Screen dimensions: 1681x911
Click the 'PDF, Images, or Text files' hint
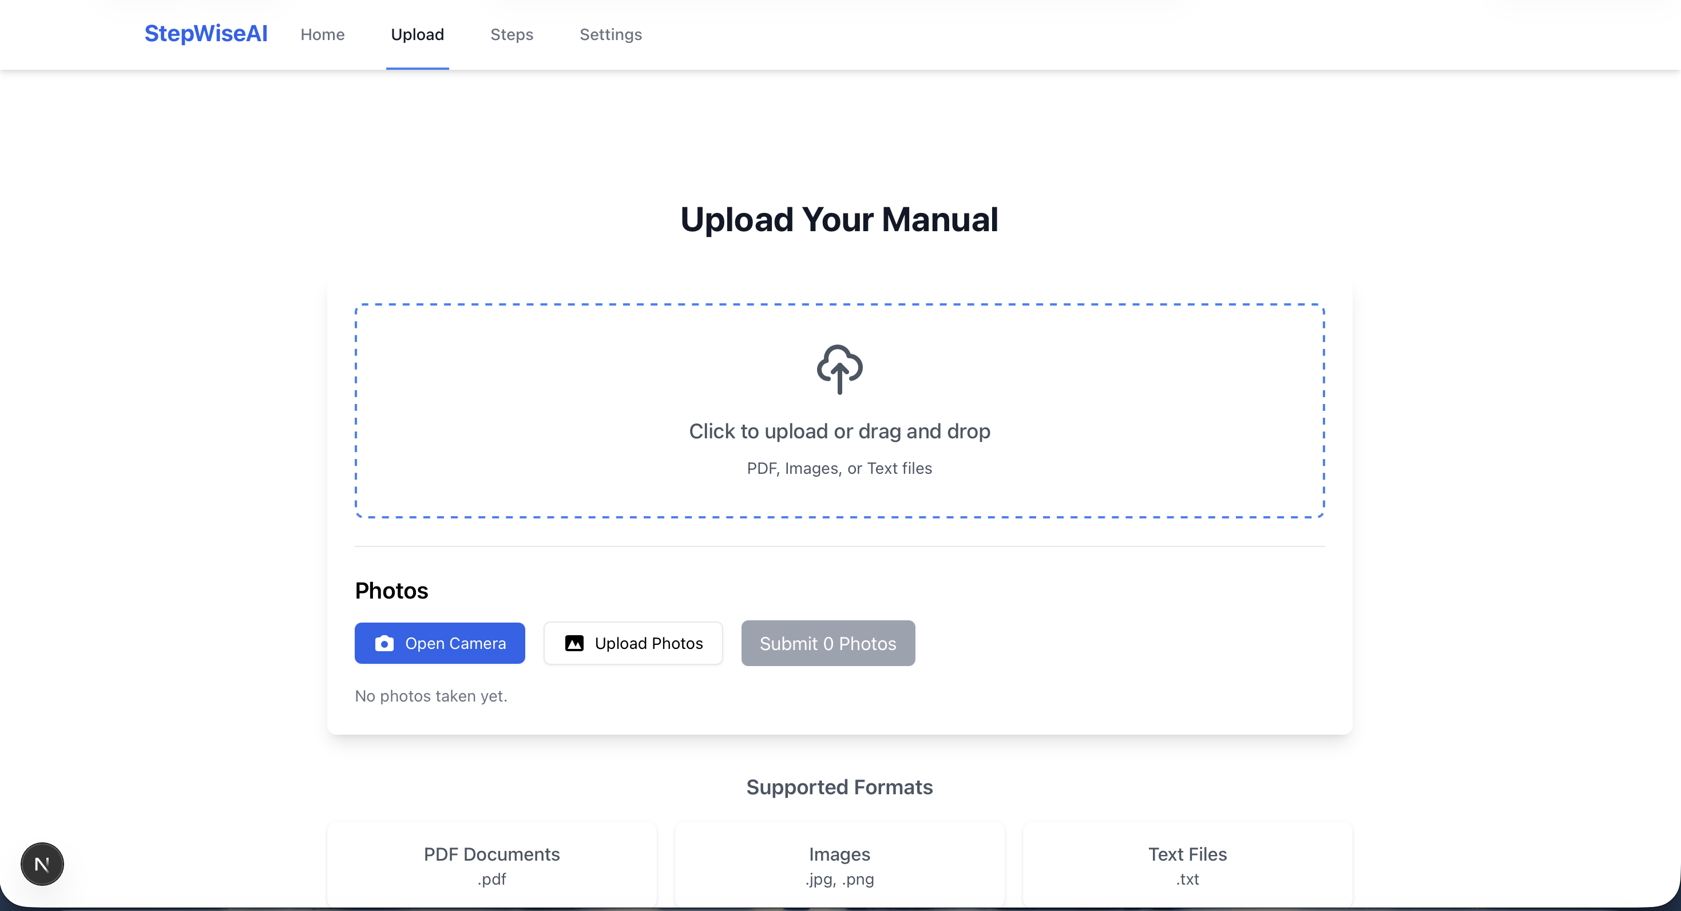pyautogui.click(x=839, y=469)
